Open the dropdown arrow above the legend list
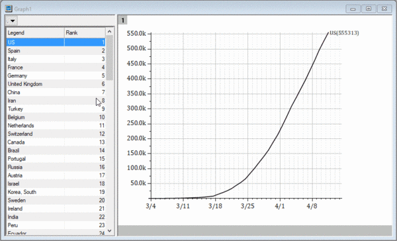This screenshot has height=241, width=397. 12,21
